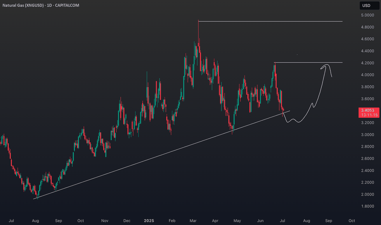Click the 3.0000 price axis label
The height and width of the screenshot is (225, 381).
(x=368, y=135)
